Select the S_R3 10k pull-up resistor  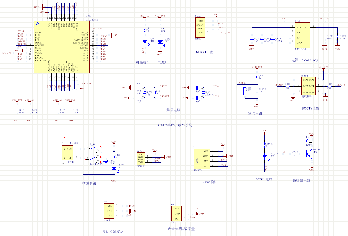pos(257,77)
